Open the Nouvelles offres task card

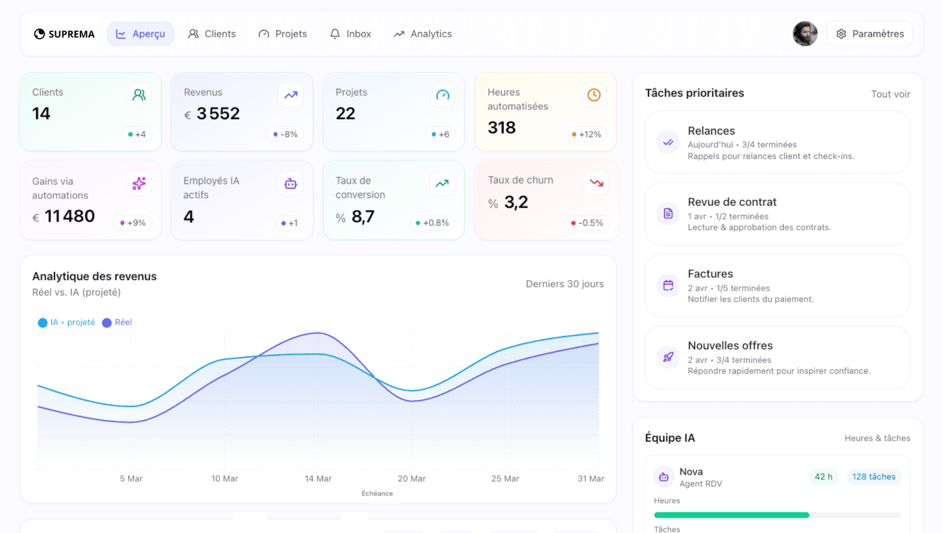click(x=777, y=357)
